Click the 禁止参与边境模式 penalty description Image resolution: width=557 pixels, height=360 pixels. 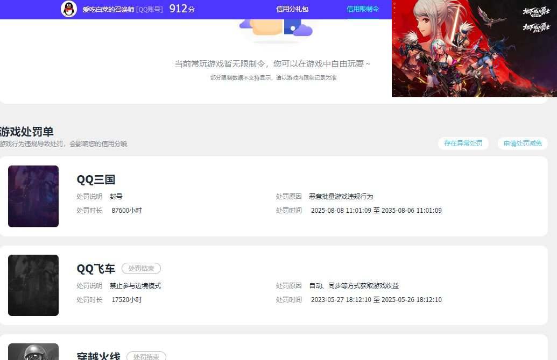click(135, 285)
